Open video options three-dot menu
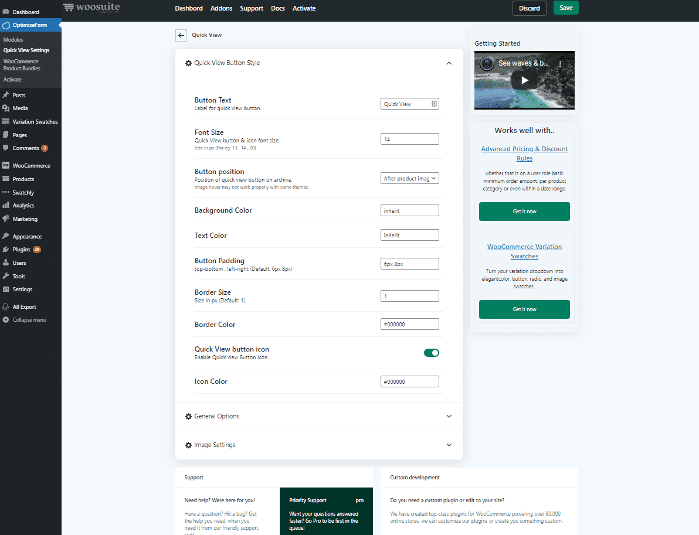 click(x=560, y=64)
